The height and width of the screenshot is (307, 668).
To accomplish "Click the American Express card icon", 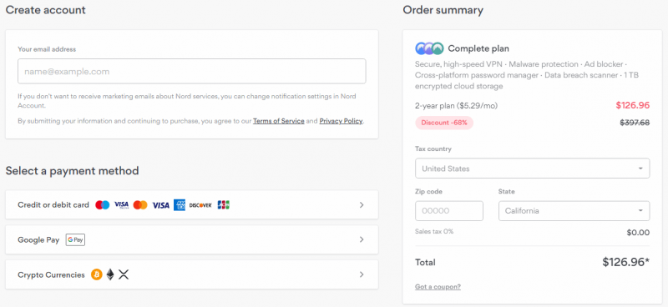I will [x=180, y=205].
